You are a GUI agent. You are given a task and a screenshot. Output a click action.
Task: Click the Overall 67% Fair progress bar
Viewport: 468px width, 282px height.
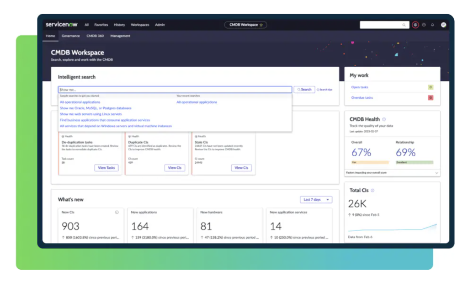click(370, 162)
